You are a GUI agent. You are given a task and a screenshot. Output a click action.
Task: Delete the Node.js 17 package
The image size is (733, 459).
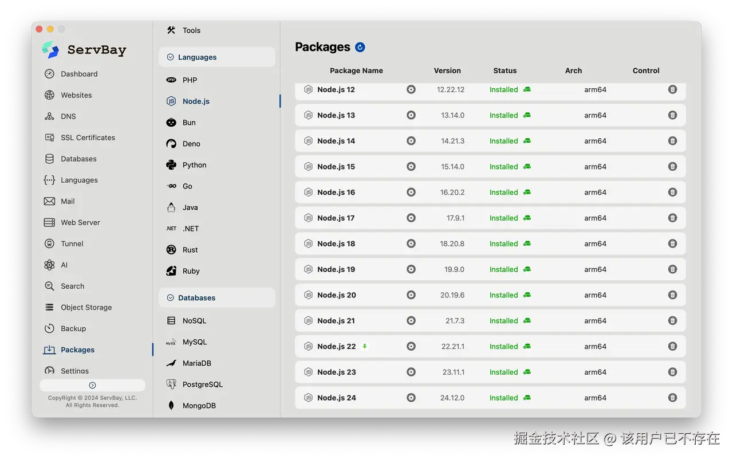tap(673, 218)
